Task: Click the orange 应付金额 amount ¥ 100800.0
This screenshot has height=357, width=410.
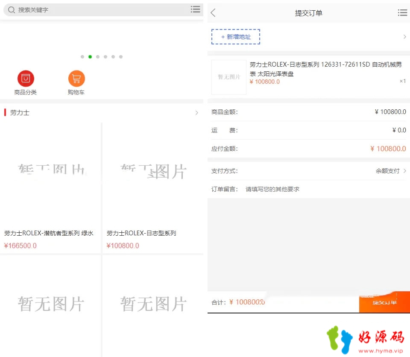Action: (x=388, y=149)
